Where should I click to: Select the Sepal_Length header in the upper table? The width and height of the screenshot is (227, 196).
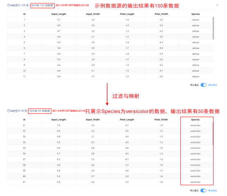[x=59, y=14]
